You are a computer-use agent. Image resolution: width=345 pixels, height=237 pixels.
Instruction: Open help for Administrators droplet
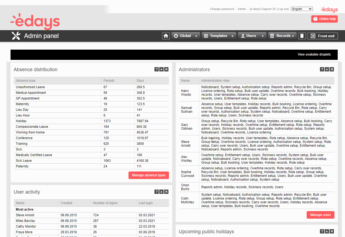tap(322, 69)
